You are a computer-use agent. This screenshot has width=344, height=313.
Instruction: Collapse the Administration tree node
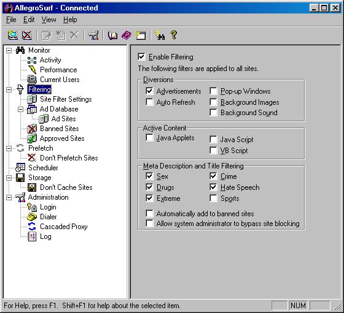(x=9, y=197)
